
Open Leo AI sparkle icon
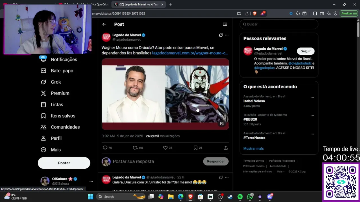click(329, 13)
